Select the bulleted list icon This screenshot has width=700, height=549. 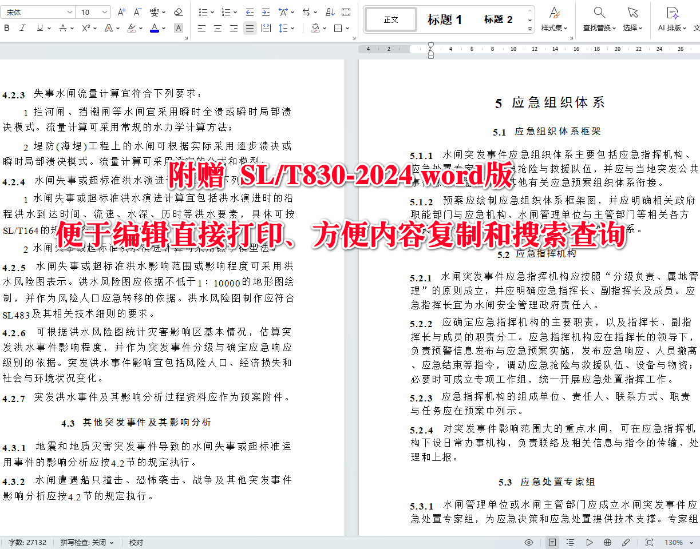coord(204,11)
